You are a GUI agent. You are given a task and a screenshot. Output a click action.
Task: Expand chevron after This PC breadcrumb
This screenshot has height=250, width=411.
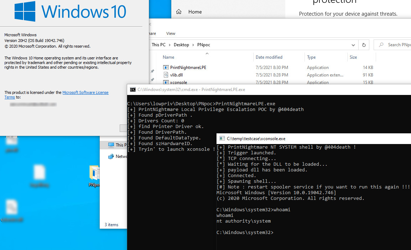170,45
